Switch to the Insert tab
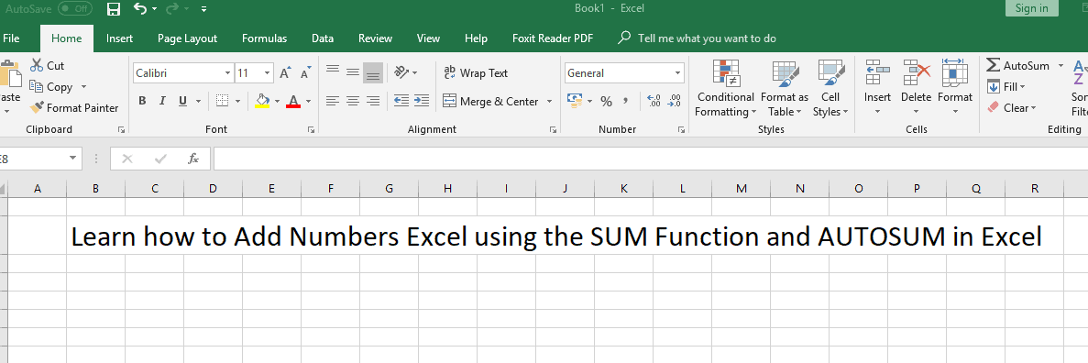 [119, 38]
